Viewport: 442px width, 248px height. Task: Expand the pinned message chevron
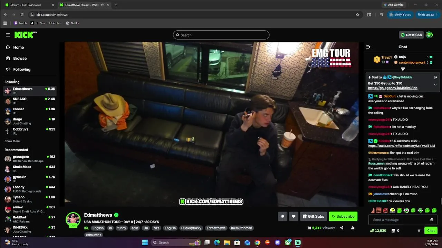click(x=435, y=84)
